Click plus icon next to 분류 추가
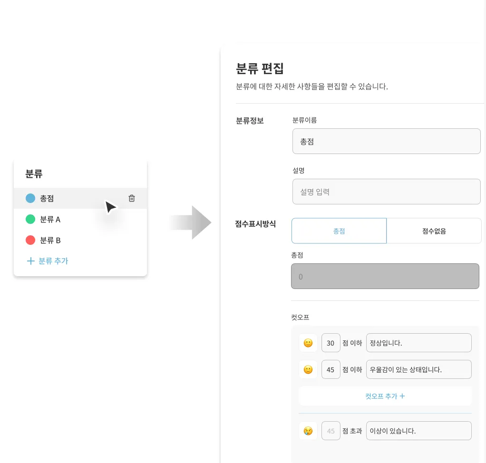 click(x=31, y=261)
